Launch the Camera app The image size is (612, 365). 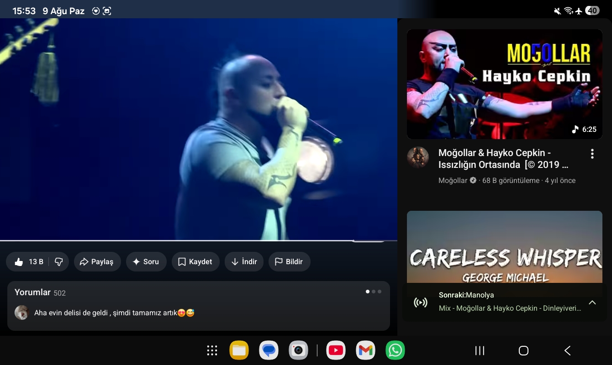click(299, 350)
